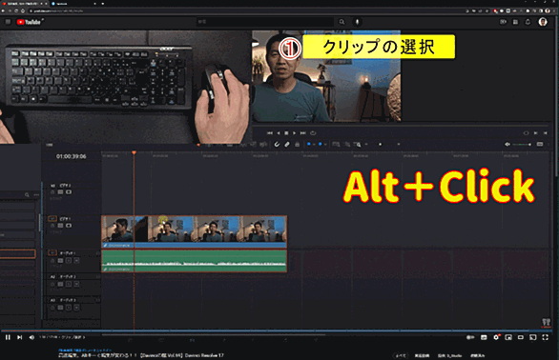
Task: Stop playback in the Resolve viewer
Action: (x=286, y=133)
